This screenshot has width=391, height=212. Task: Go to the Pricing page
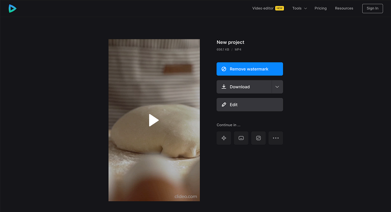coord(321,8)
